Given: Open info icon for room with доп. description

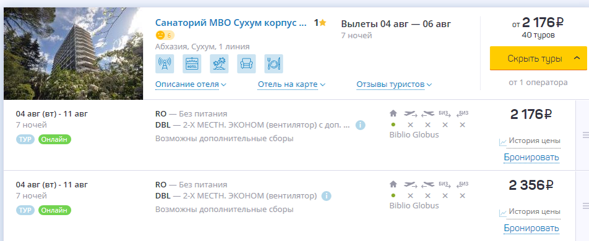Looking at the screenshot, I should point(360,125).
